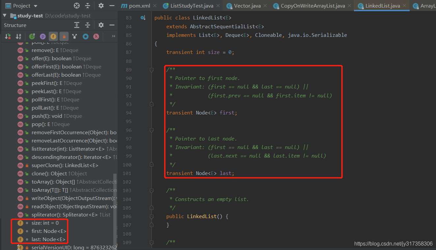Collapse the study-test project root node
Screen dimensions: 436x250
tap(5, 15)
